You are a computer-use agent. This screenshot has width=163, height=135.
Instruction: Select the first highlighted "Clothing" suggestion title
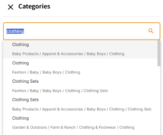pyautogui.click(x=21, y=45)
